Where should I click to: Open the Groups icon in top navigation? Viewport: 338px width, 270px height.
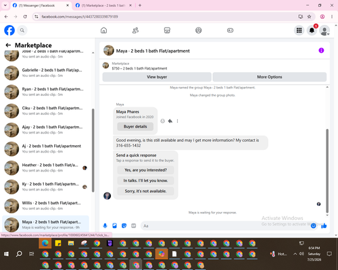pyautogui.click(x=199, y=30)
